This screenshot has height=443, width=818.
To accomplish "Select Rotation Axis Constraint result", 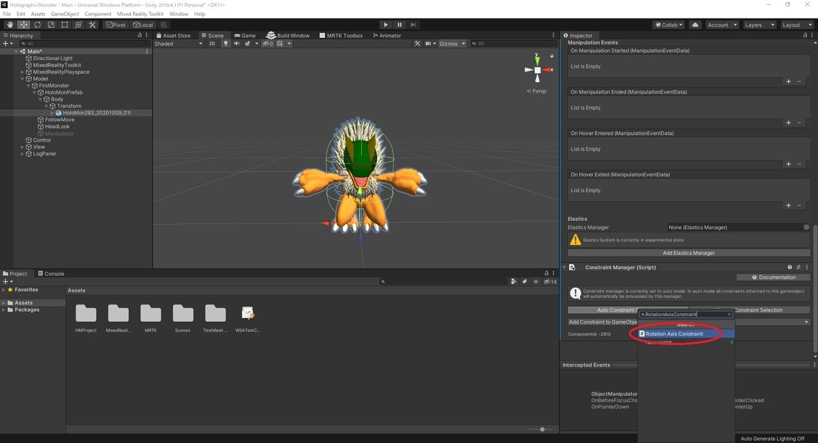I will 686,334.
